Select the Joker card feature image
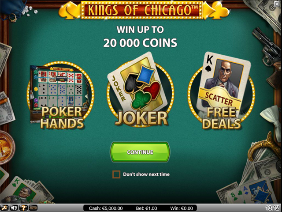The width and height of the screenshot is (282, 212). pos(138,81)
